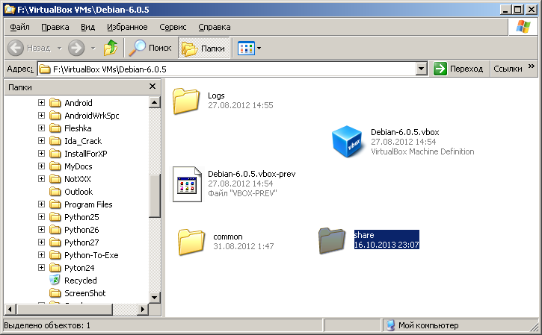Expand the InstallForXP folder node
Image resolution: width=542 pixels, height=335 pixels.
[41, 153]
